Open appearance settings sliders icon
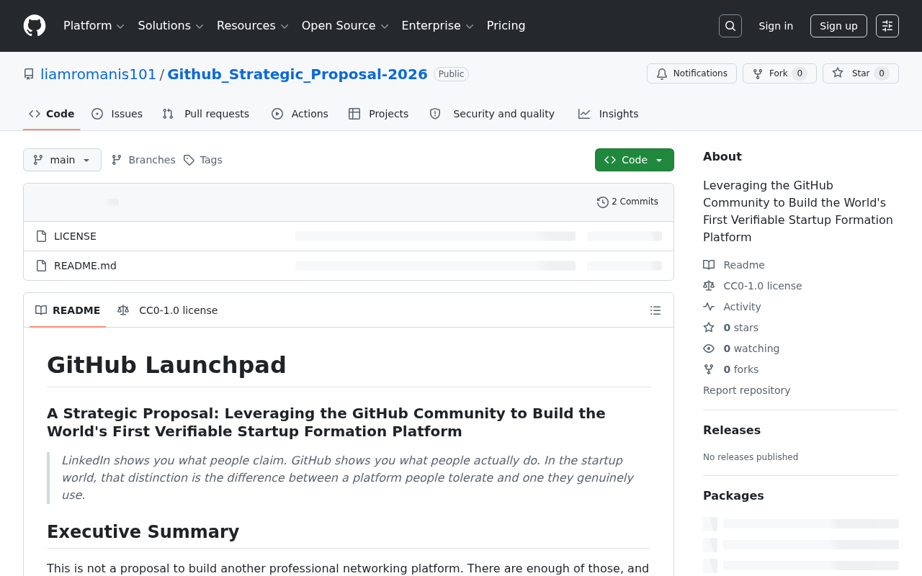The height and width of the screenshot is (576, 922). point(887,26)
